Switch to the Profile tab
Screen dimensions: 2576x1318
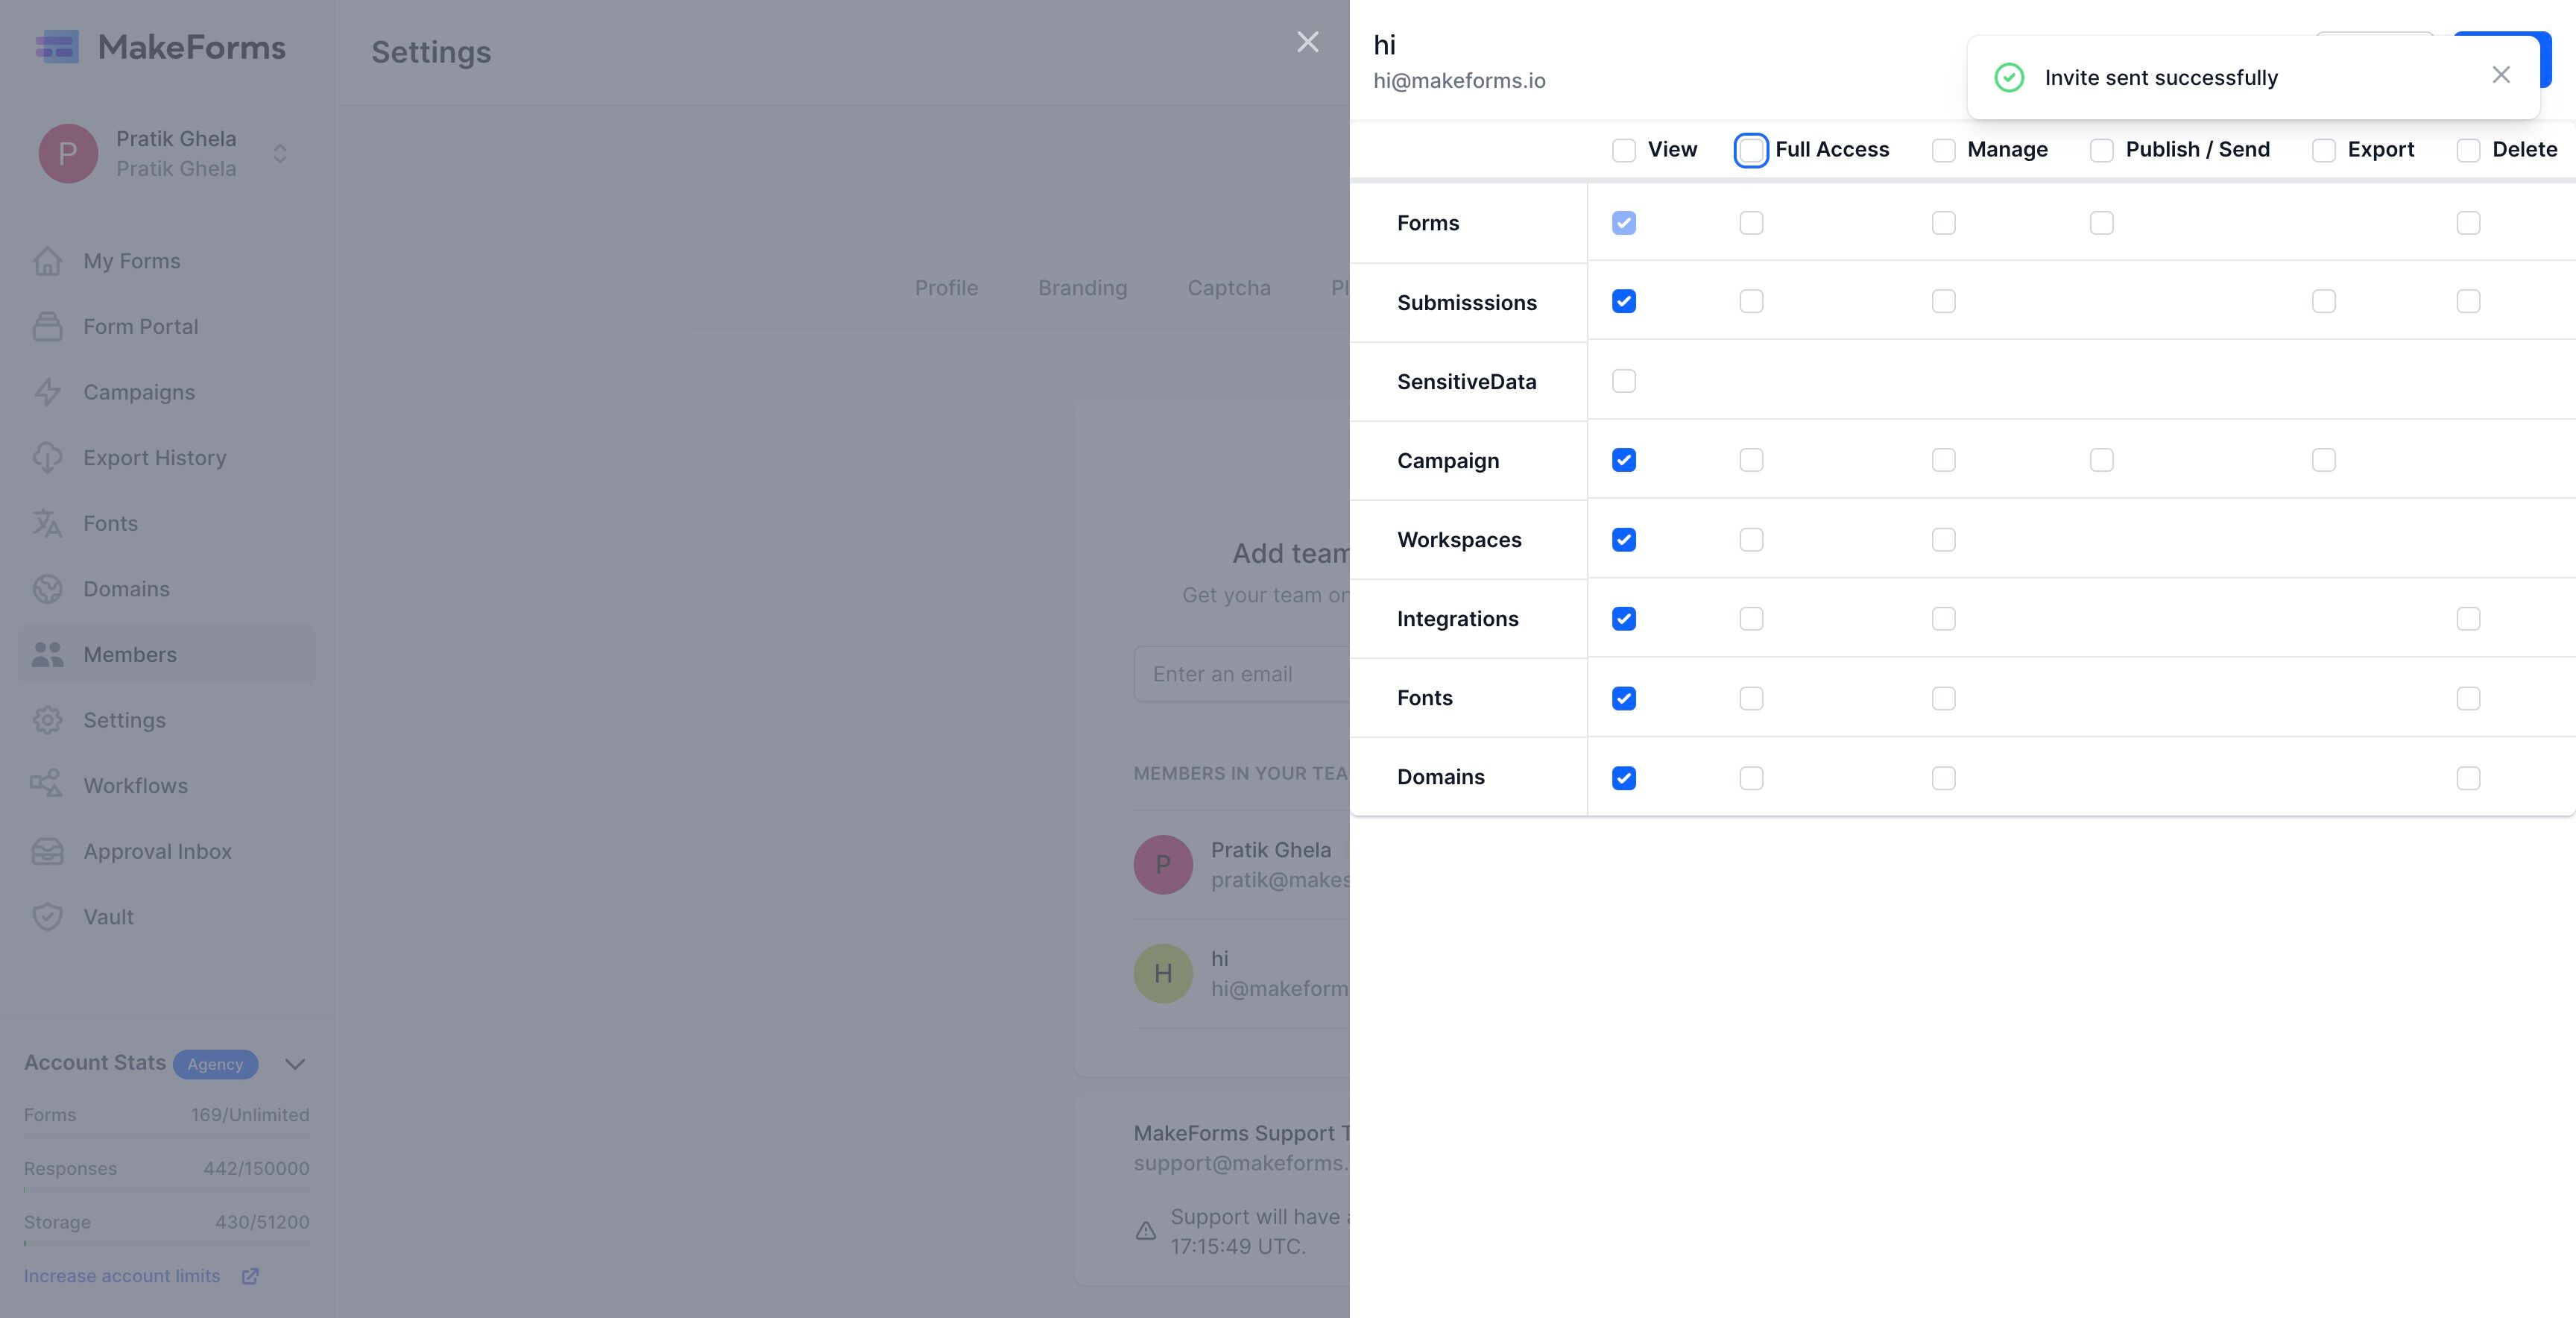[946, 288]
